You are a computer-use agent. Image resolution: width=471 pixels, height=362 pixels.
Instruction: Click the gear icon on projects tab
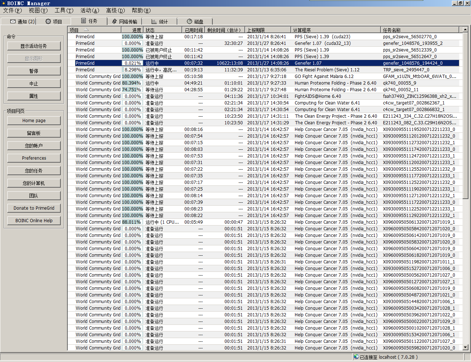pos(48,21)
